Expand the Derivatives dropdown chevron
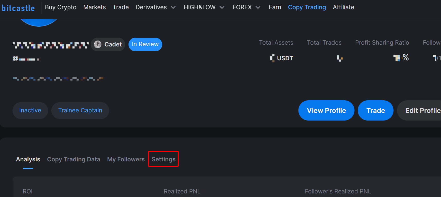This screenshot has width=441, height=197. (x=173, y=7)
